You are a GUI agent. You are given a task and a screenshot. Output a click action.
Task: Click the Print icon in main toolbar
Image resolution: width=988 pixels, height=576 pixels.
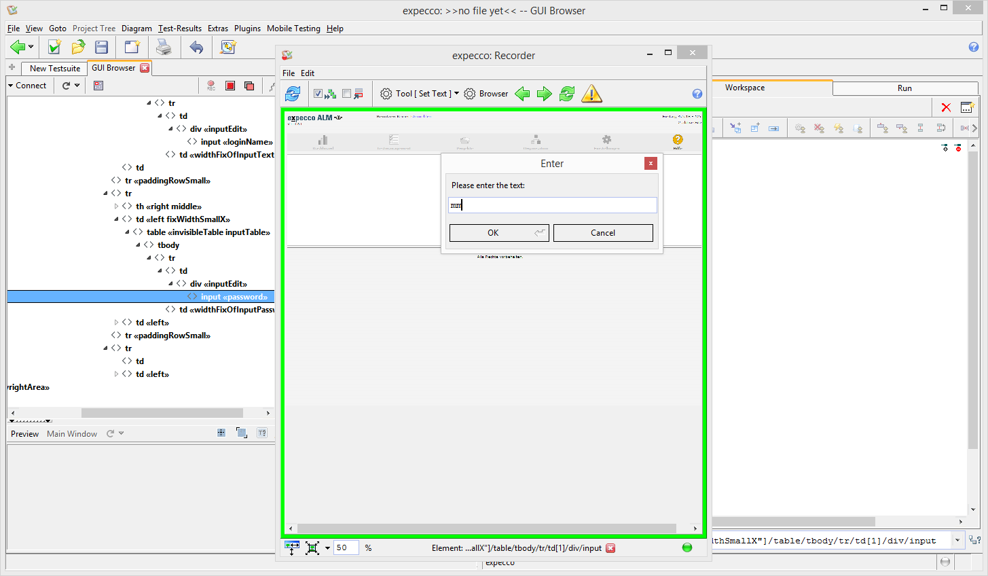pos(164,47)
